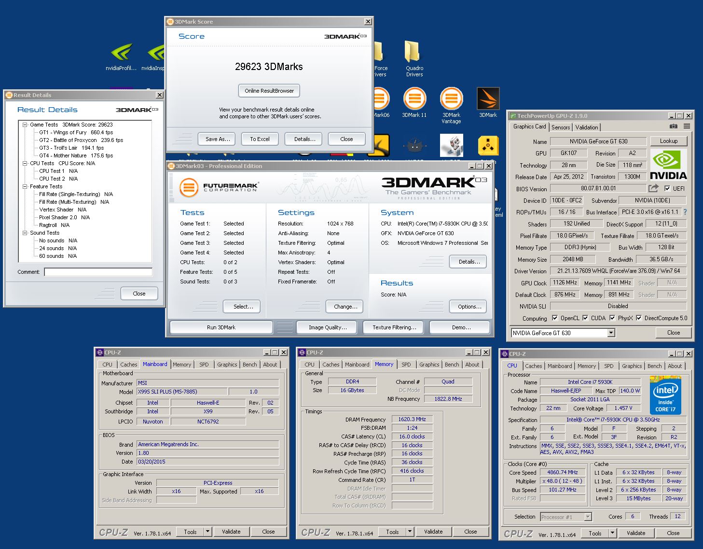Click Select... under the Tests section
Screen dimensions: 703x549
pos(243,307)
